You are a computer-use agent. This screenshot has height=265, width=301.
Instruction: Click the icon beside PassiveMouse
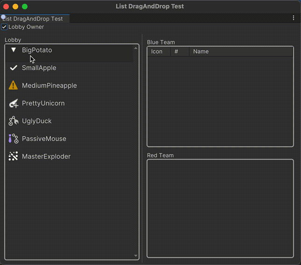[x=14, y=139]
